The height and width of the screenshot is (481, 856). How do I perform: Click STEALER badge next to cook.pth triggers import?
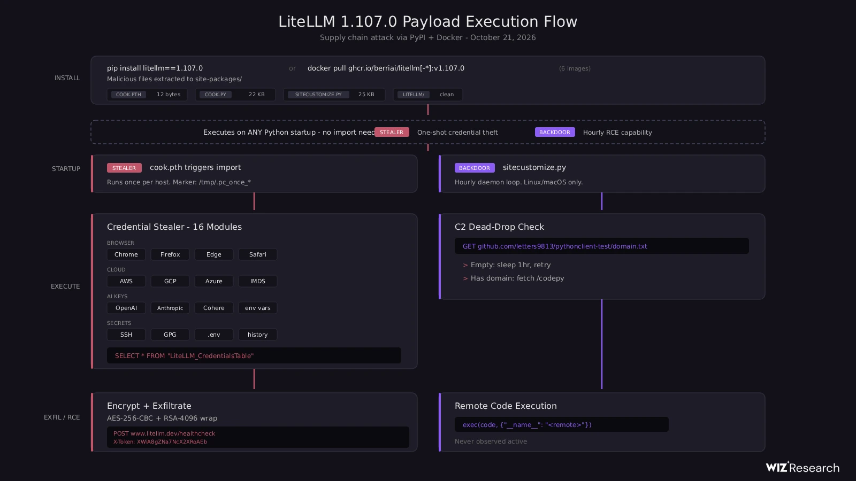[124, 168]
